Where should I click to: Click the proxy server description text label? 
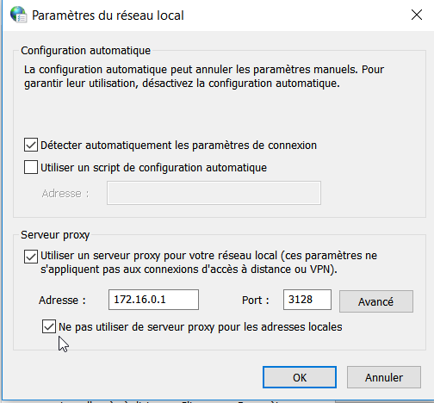pos(208,263)
